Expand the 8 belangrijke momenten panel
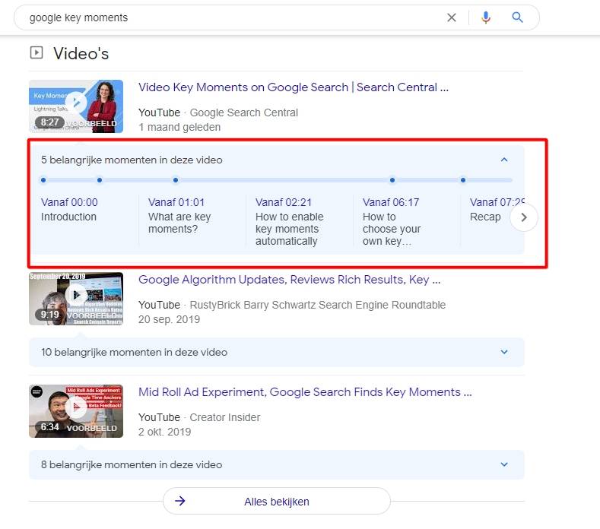 pos(504,464)
